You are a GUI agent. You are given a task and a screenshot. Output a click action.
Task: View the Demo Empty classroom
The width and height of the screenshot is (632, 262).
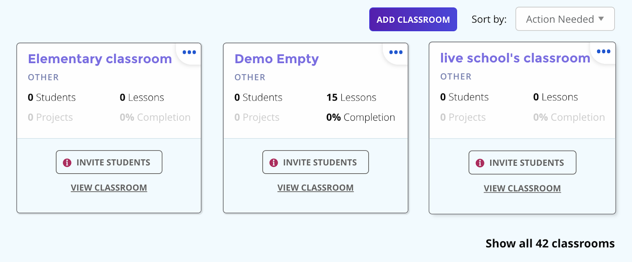pos(316,188)
